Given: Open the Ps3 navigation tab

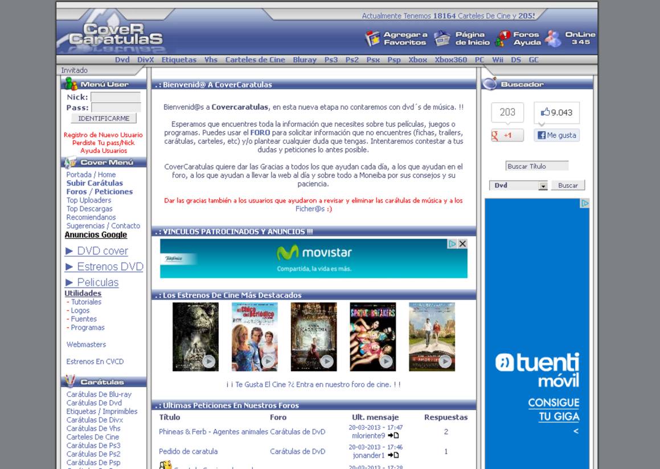Looking at the screenshot, I should pyautogui.click(x=331, y=60).
